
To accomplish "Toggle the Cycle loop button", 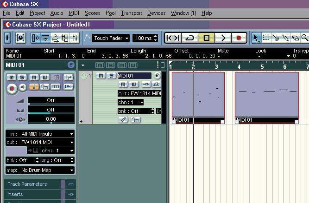I will tap(189, 38).
